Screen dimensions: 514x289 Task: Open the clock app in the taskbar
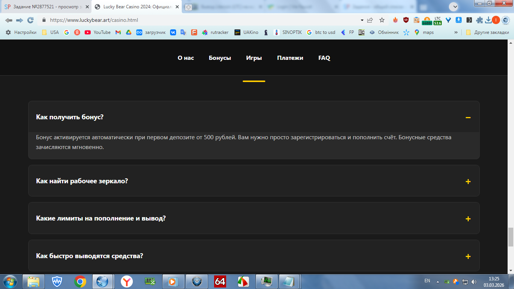click(197, 281)
